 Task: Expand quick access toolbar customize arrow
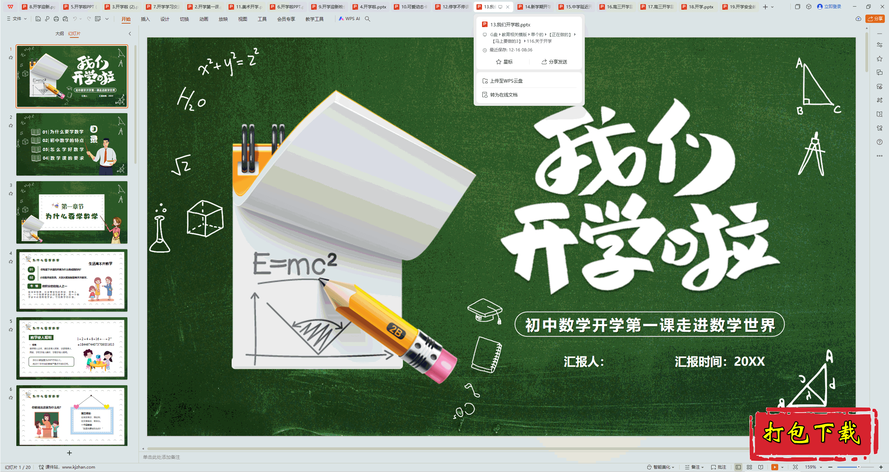(107, 19)
